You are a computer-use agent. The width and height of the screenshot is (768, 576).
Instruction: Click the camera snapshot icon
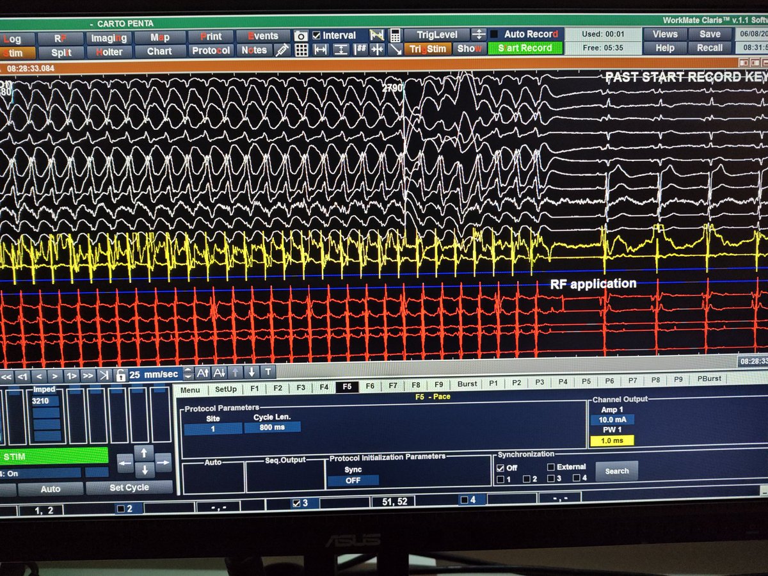tap(301, 36)
